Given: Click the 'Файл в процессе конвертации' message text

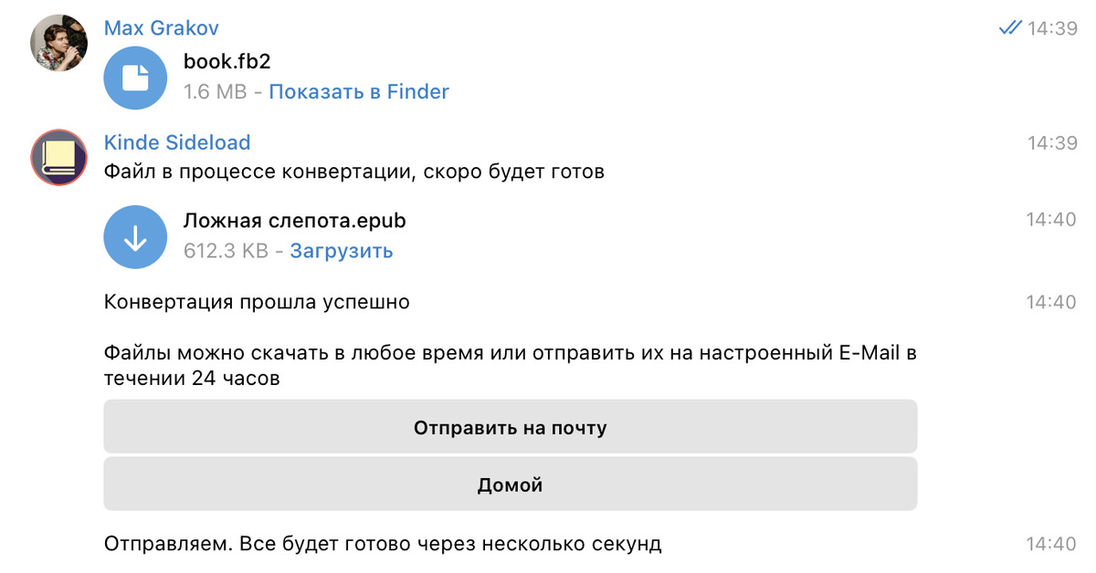Looking at the screenshot, I should pos(354,172).
